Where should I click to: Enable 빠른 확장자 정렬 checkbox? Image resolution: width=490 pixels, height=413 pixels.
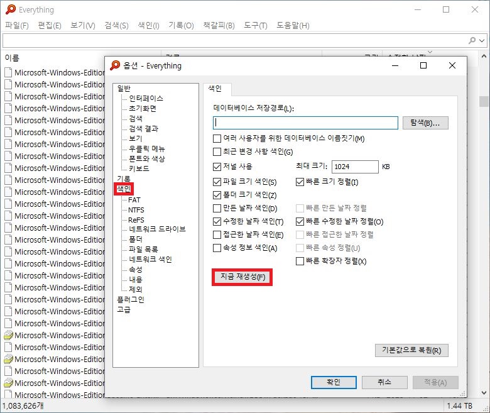coord(300,261)
